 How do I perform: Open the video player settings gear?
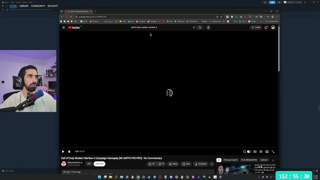(x=261, y=151)
